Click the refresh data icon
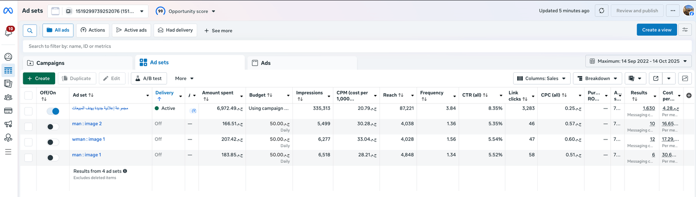 click(x=601, y=11)
